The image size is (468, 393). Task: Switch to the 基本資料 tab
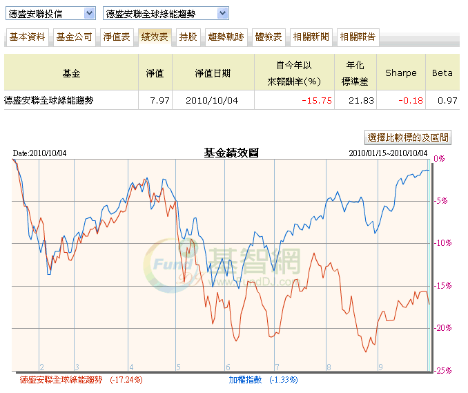coord(27,37)
